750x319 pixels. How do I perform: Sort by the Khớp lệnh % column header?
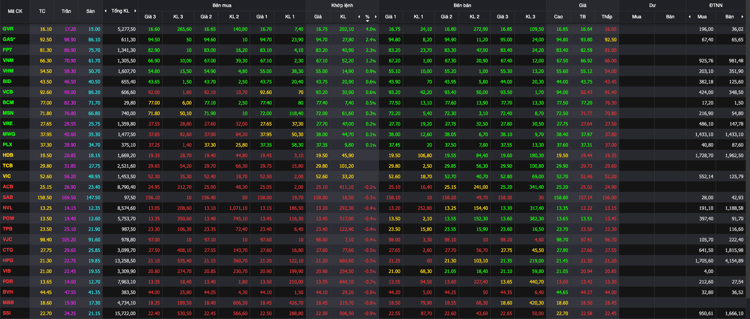[368, 17]
